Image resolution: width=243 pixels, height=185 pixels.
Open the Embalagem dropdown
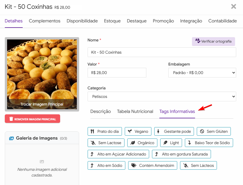(x=202, y=73)
